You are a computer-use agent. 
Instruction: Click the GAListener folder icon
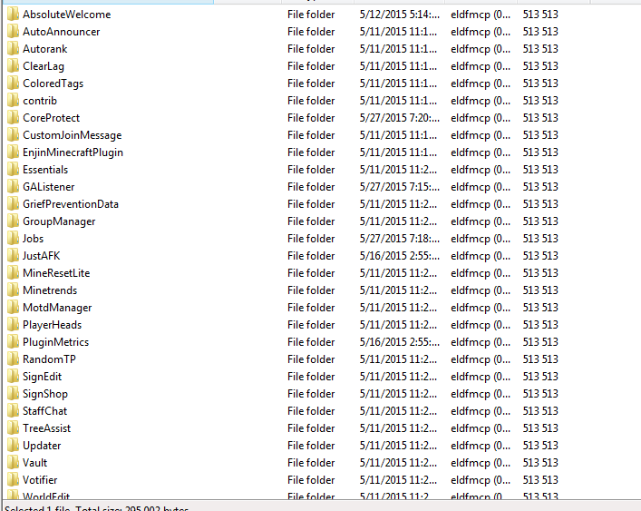[13, 187]
